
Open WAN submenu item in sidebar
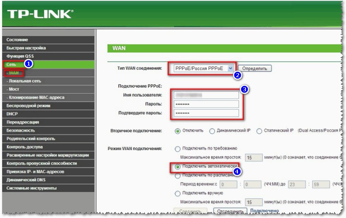(14, 73)
